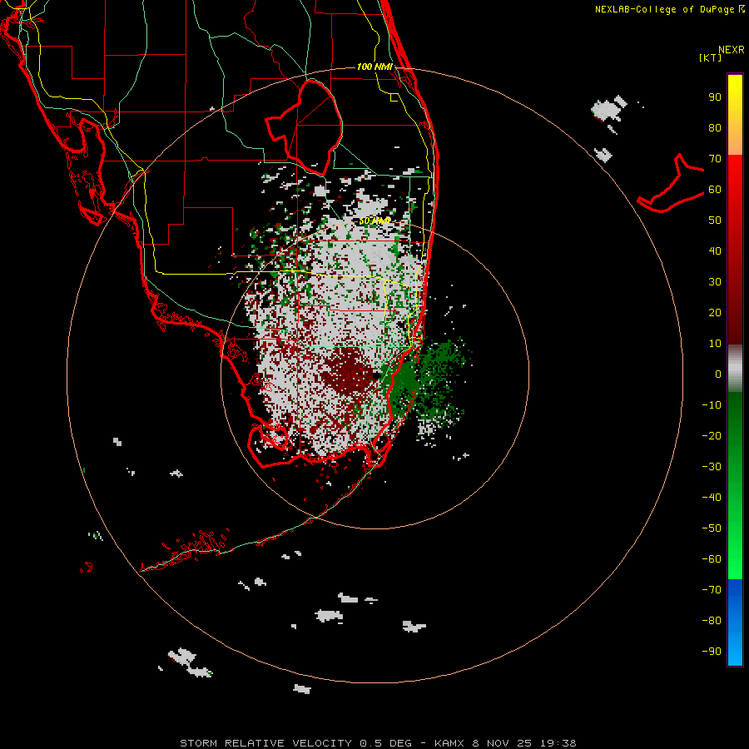Click the 0 value on velocity scale
This screenshot has width=749, height=749.
[718, 374]
